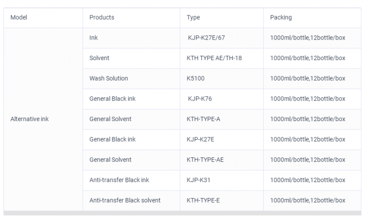The width and height of the screenshot is (374, 218).
Task: Click the Solvent product cell
Action: click(131, 59)
